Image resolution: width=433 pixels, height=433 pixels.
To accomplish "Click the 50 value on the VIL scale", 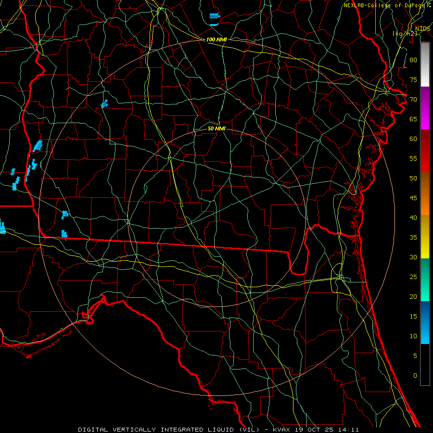I will click(x=413, y=178).
